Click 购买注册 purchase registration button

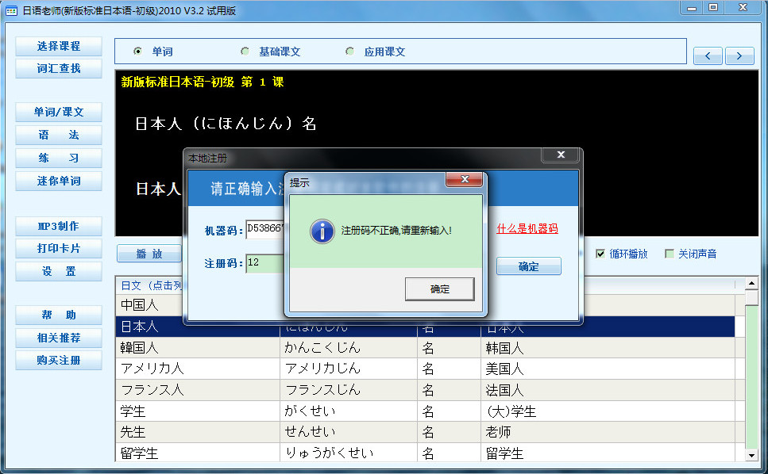click(x=59, y=360)
